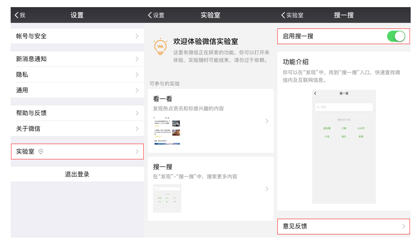Click the chevron on 帮助与反馈 row

pos(137,113)
